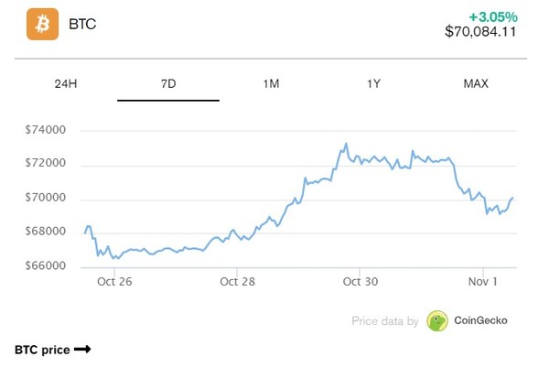Open the MAX timeframe tab
The width and height of the screenshot is (549, 378).
(x=476, y=83)
